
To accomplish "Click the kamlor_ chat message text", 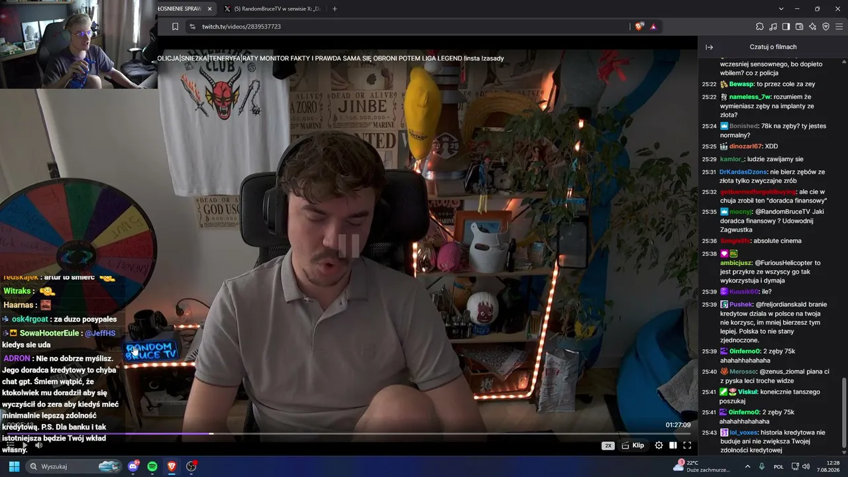I will pos(775,159).
